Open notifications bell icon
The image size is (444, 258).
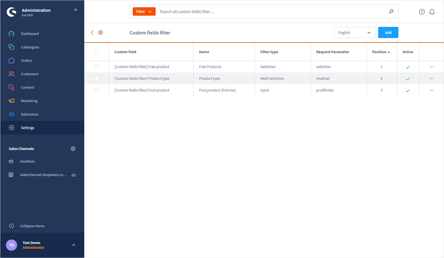click(x=432, y=12)
